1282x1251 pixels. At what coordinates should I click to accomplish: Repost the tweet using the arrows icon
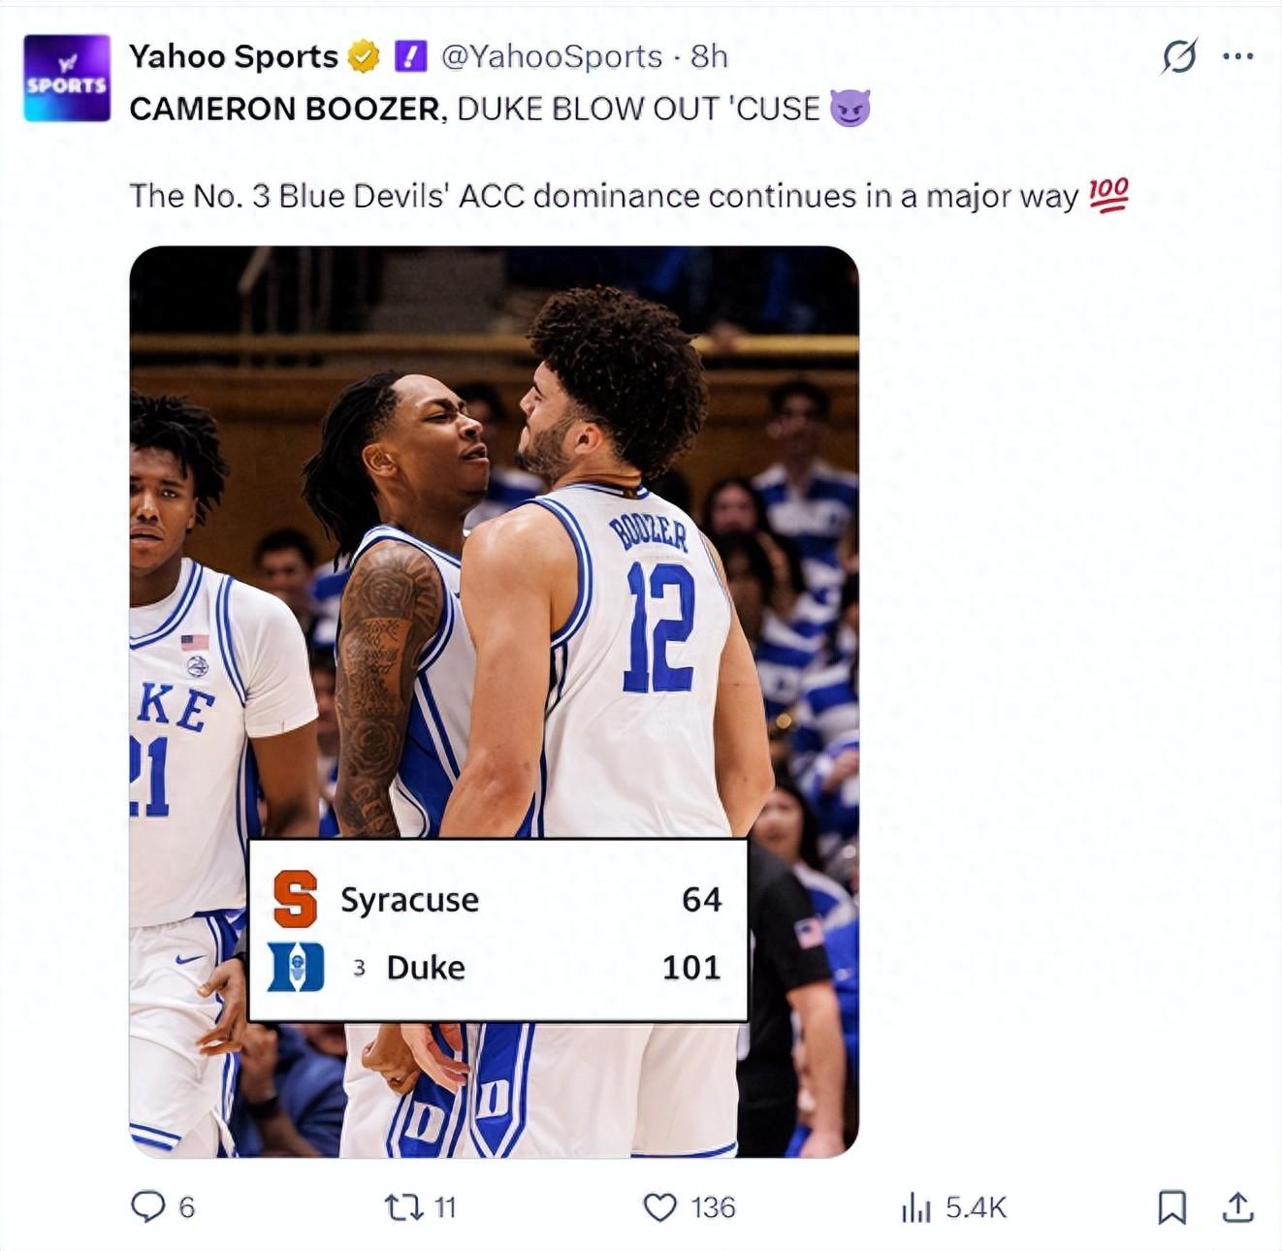click(x=402, y=1207)
